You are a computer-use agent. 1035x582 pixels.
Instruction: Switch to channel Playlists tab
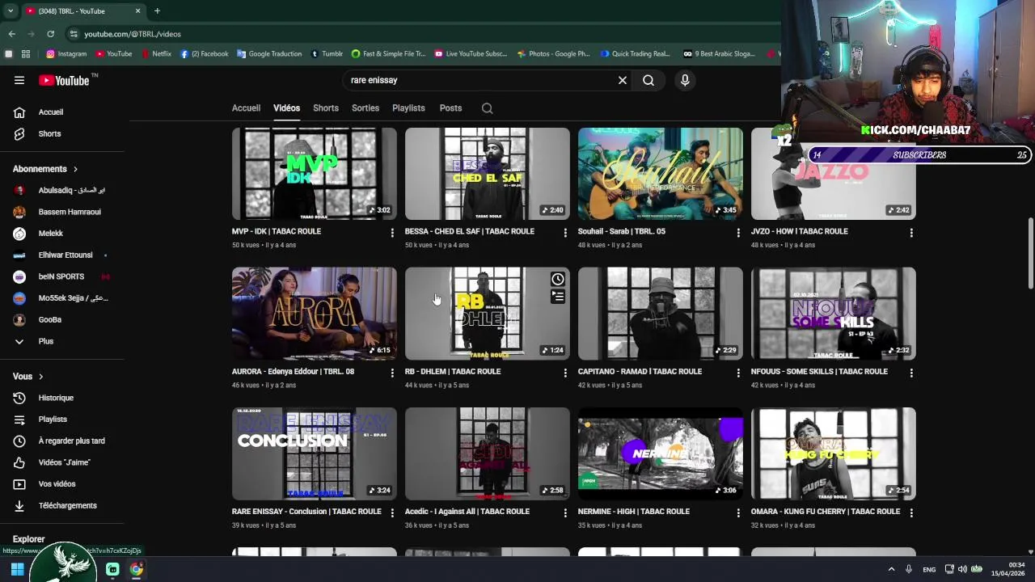pos(408,108)
